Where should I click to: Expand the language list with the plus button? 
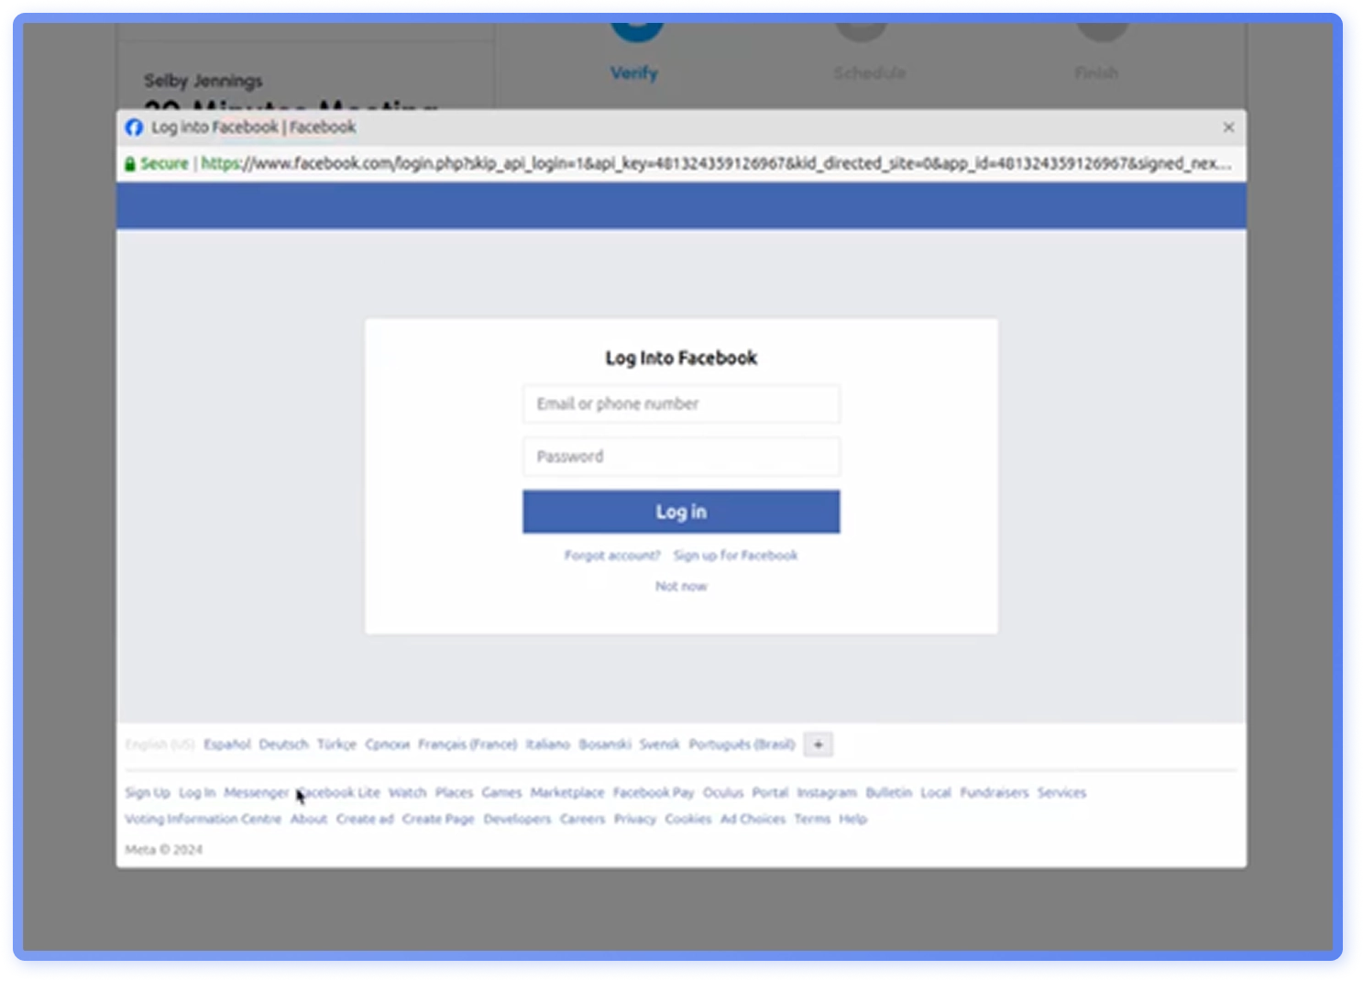[817, 744]
